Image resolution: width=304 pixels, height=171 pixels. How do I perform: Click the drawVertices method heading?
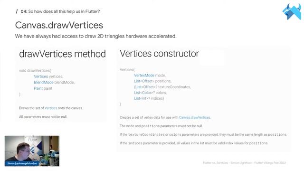[62, 54]
